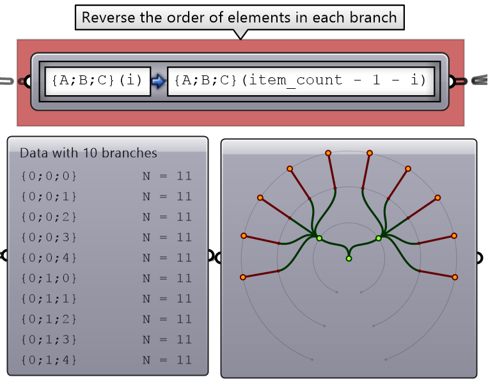Image resolution: width=488 pixels, height=384 pixels.
Task: Select the source mask {A;B;C}(i) field
Action: pos(97,81)
